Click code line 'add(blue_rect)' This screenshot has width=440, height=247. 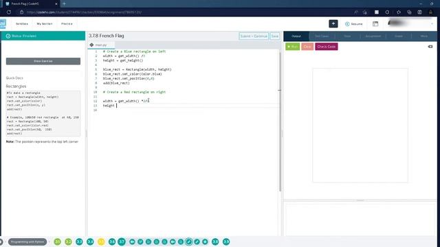pos(116,83)
